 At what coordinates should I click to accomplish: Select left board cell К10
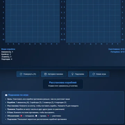pyautogui.click(x=57, y=40)
